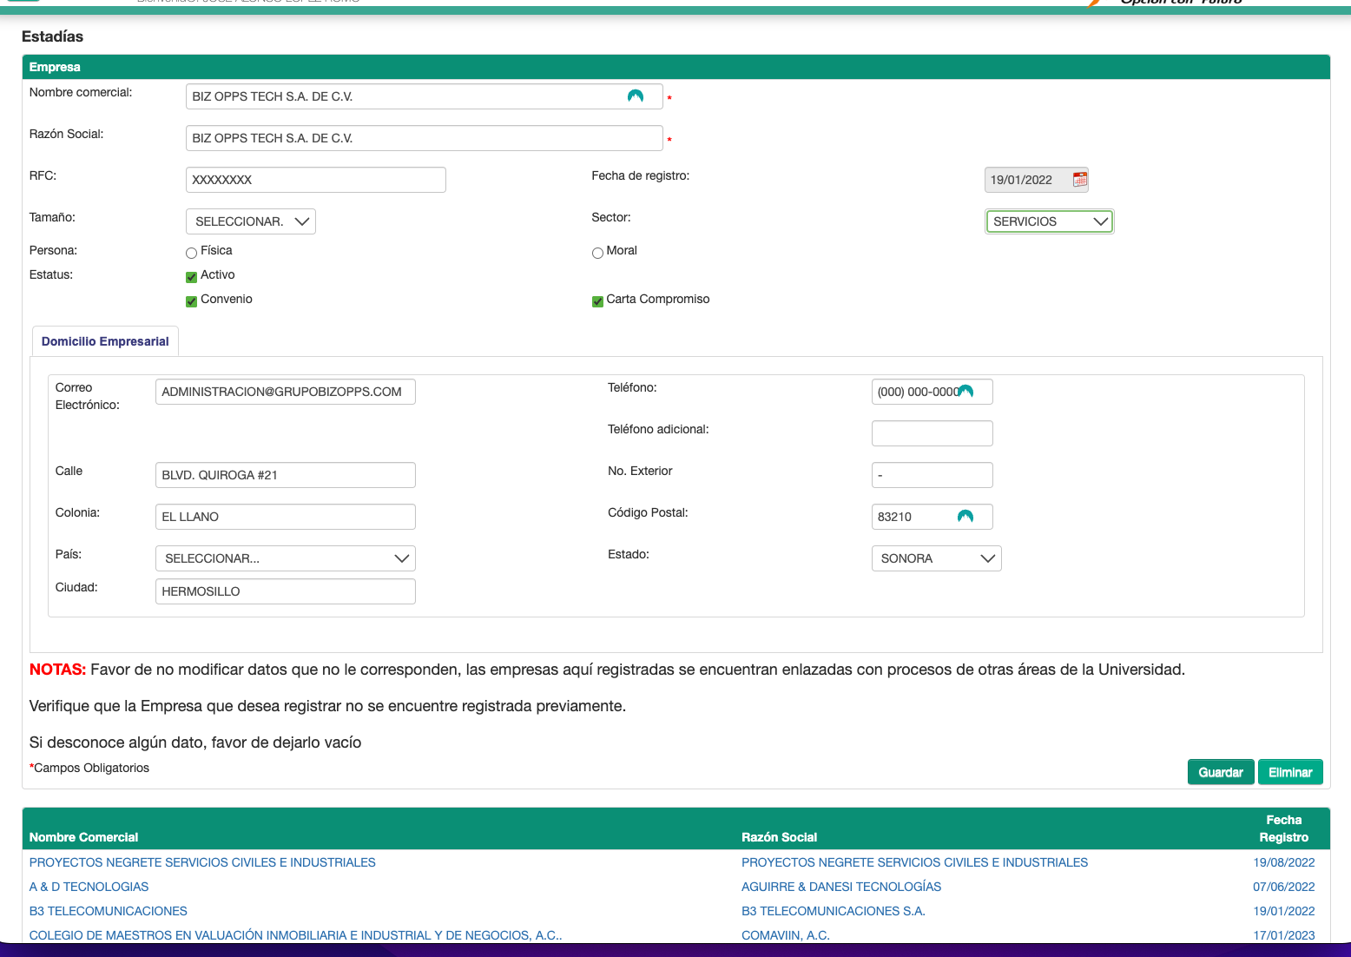1351x957 pixels.
Task: Click the Eliminar button
Action: point(1289,772)
